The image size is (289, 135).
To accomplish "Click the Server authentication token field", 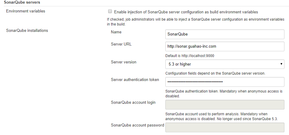I will (x=225, y=82).
